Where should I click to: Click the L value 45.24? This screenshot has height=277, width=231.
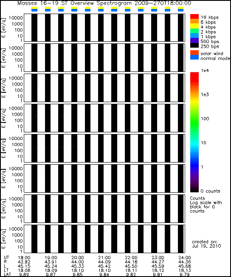51,266
